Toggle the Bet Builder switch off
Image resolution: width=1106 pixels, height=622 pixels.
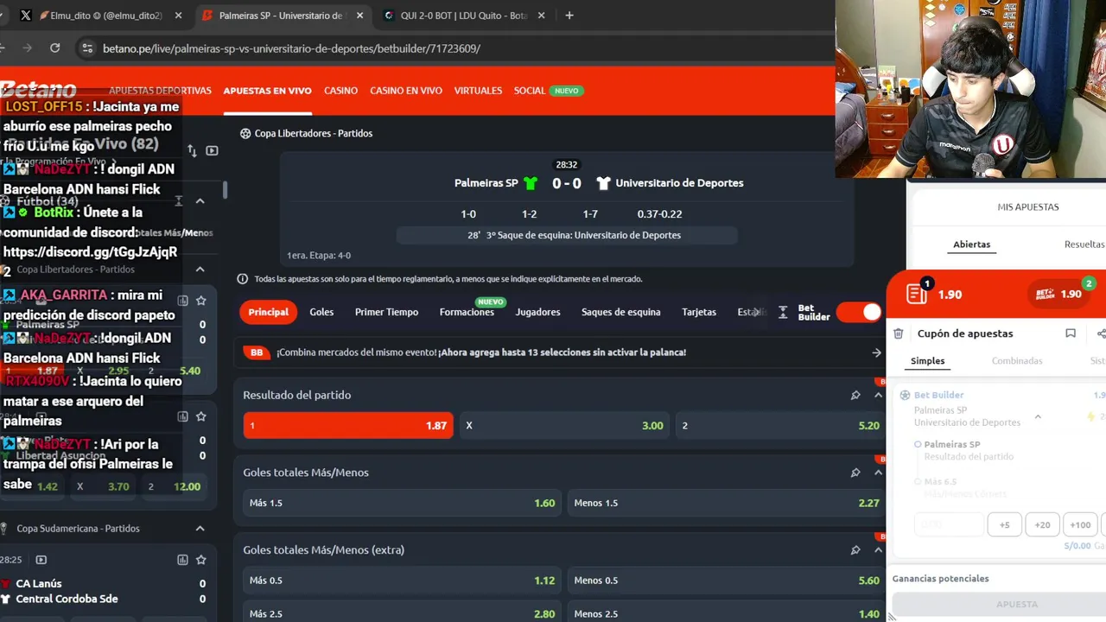pyautogui.click(x=860, y=313)
